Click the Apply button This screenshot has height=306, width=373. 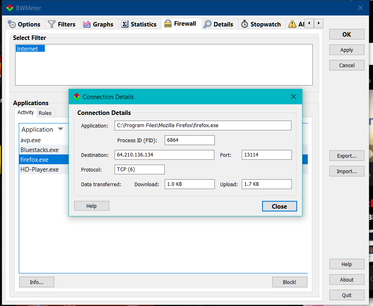click(347, 50)
